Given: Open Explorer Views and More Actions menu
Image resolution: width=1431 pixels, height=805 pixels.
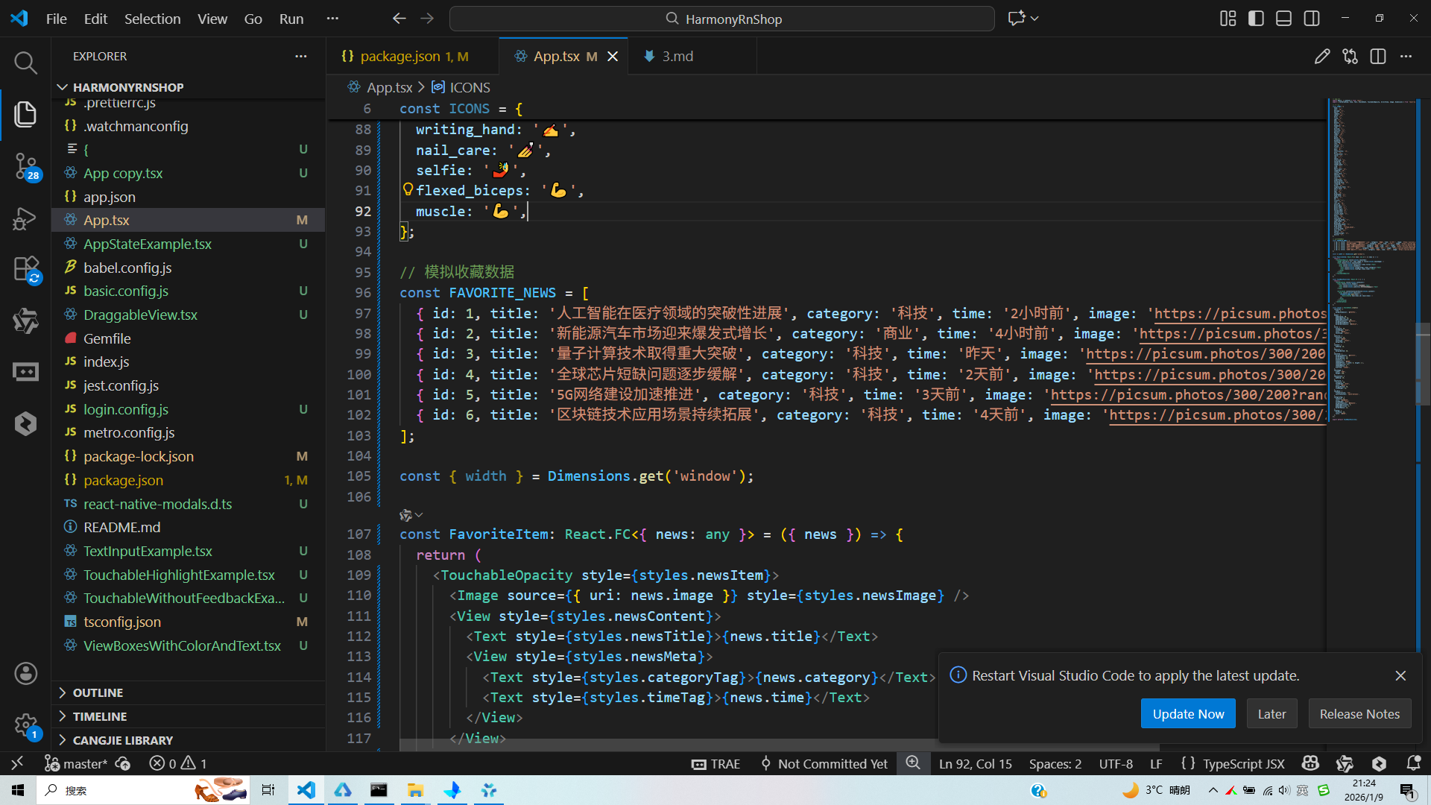Looking at the screenshot, I should tap(301, 57).
